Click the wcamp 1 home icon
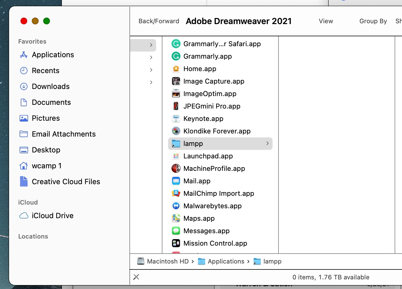Image resolution: width=402 pixels, height=289 pixels. click(24, 166)
